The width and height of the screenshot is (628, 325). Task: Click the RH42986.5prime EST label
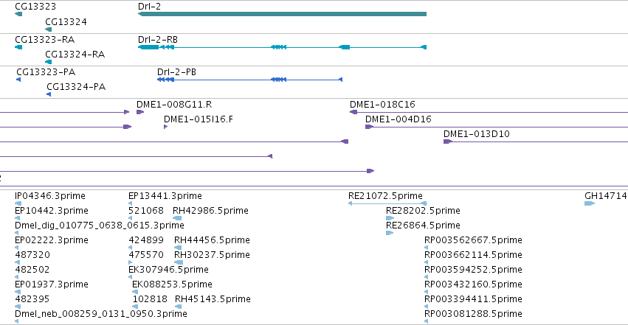click(x=210, y=211)
